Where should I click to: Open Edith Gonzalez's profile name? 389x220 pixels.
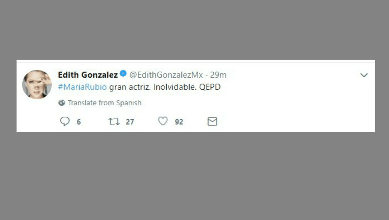click(x=88, y=75)
